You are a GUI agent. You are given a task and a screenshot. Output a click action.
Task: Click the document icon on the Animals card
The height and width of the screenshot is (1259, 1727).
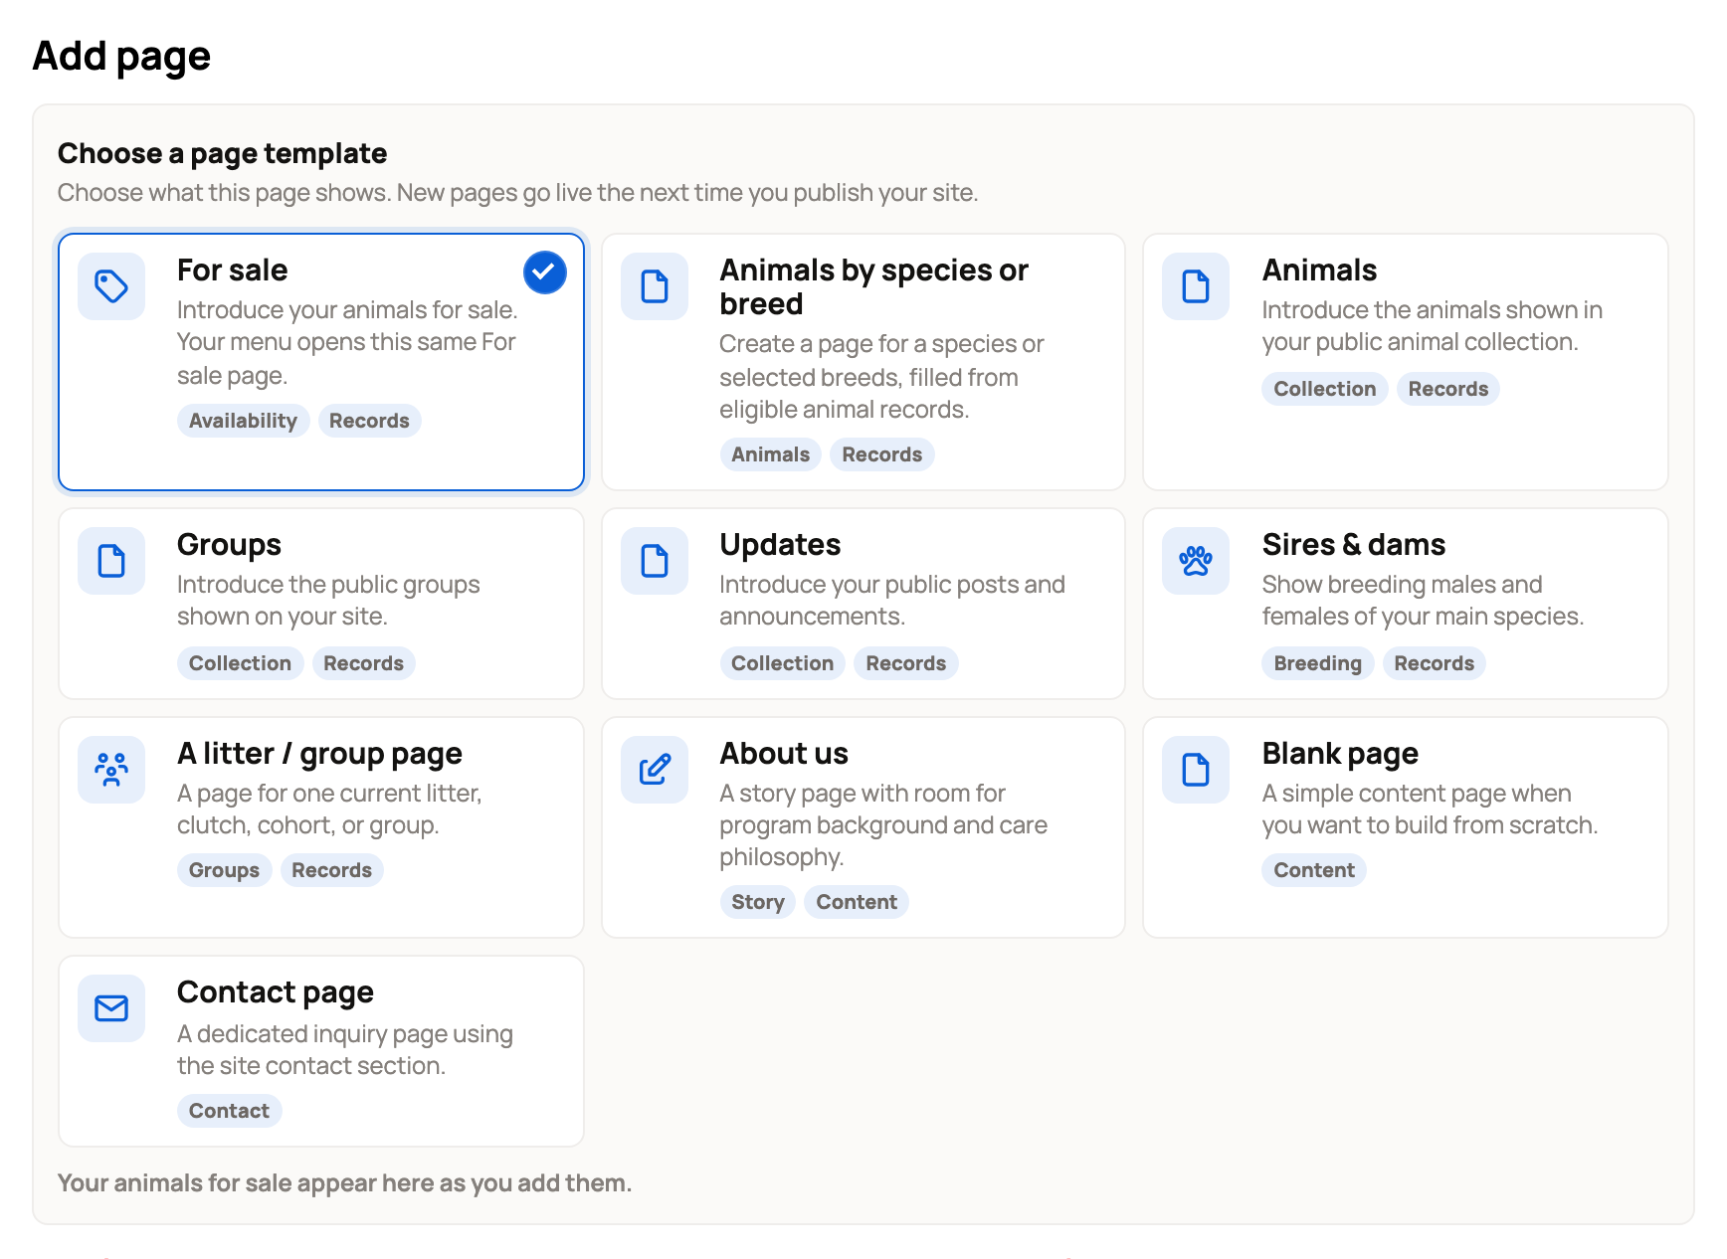(1196, 286)
